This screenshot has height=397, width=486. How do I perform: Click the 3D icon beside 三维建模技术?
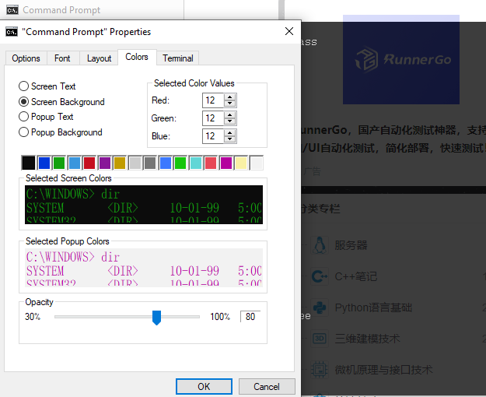pos(320,339)
